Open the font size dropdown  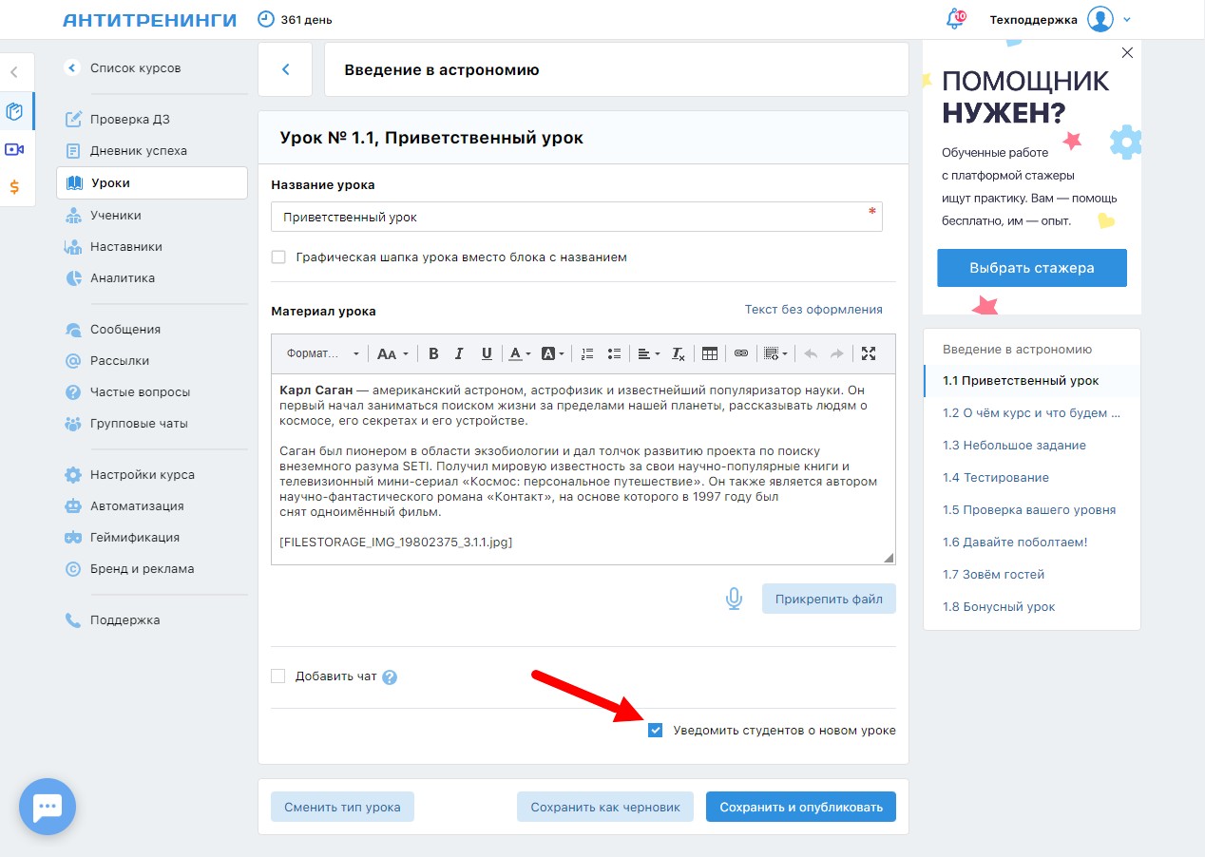[x=392, y=353]
